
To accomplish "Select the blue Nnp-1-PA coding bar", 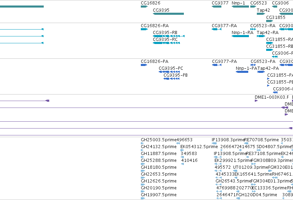I will tap(242, 72).
